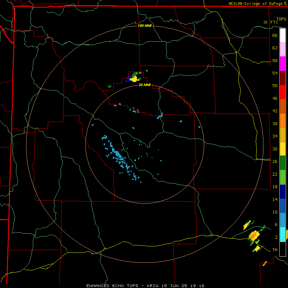Screen dimensions: 288x288
Task: Click the light pink 62 kft swatch
Action: 283,49
